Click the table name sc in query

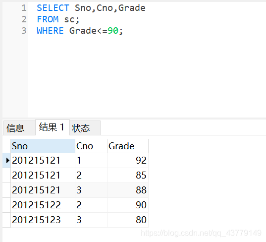[69, 19]
